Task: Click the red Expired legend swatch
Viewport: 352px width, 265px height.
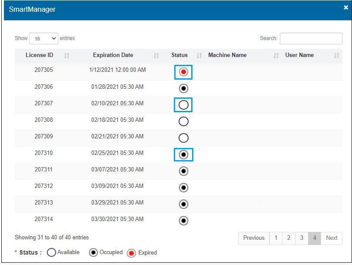Action: (131, 253)
